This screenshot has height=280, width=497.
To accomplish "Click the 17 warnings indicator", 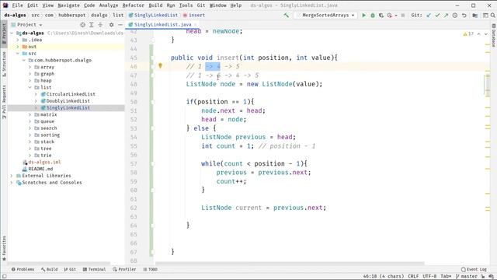I will (468, 33).
